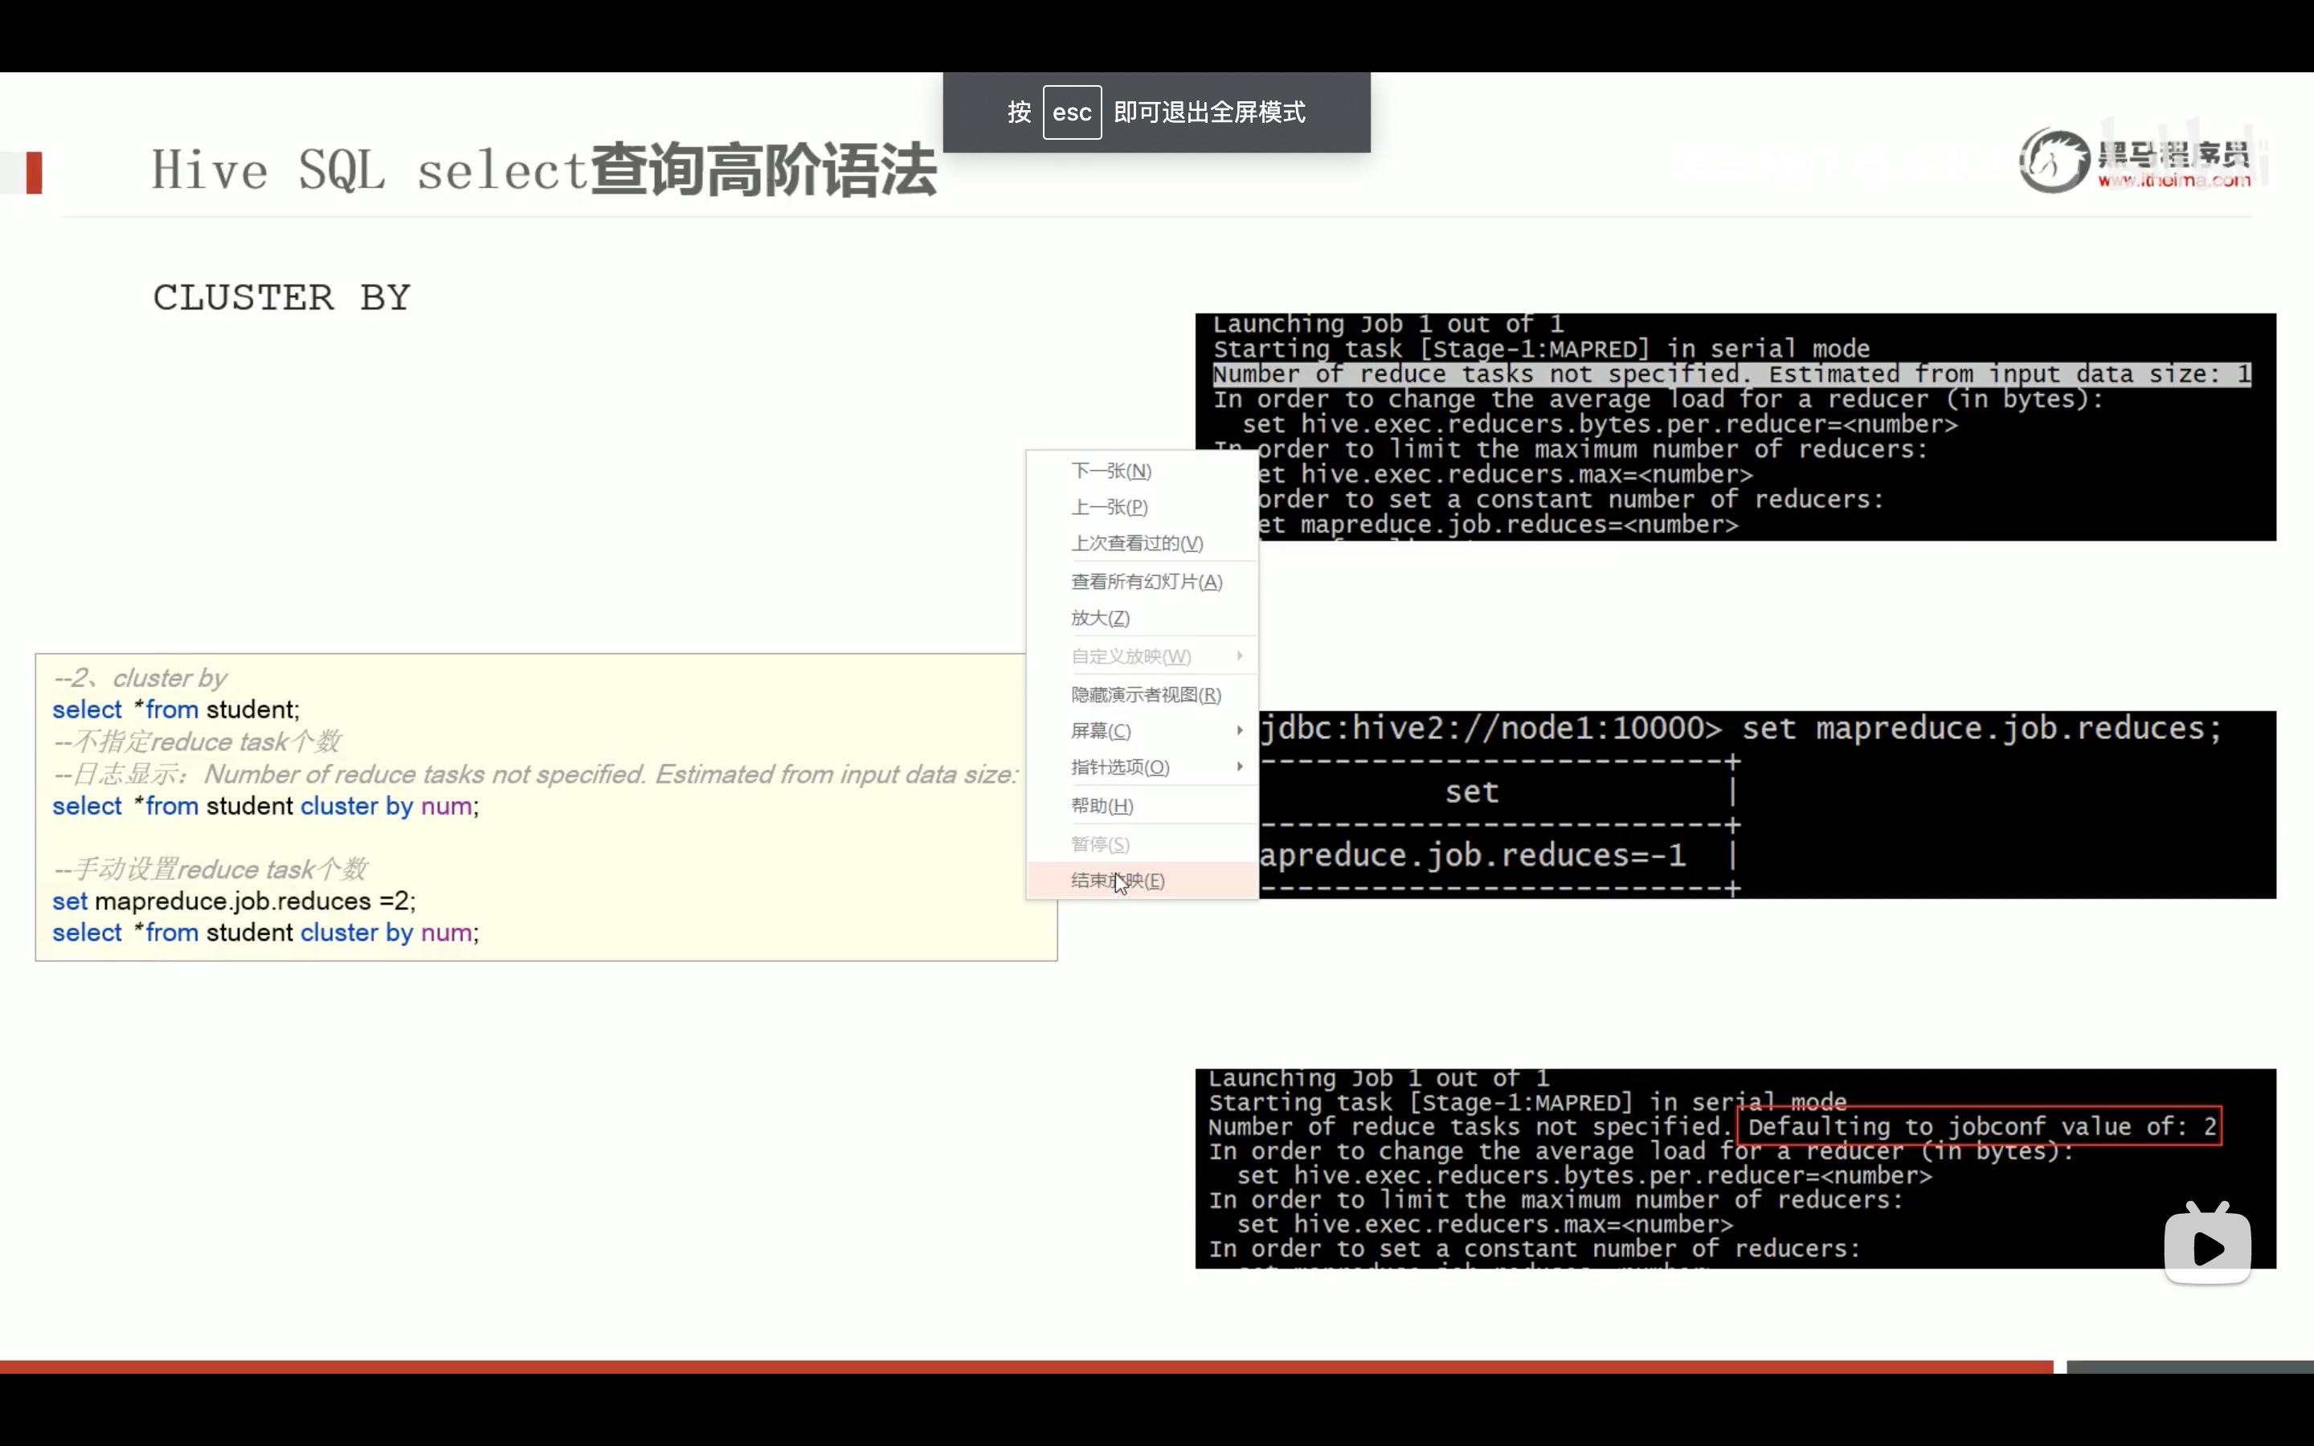
Task: Expand the 屏幕(C) submenu arrow
Action: [1239, 731]
